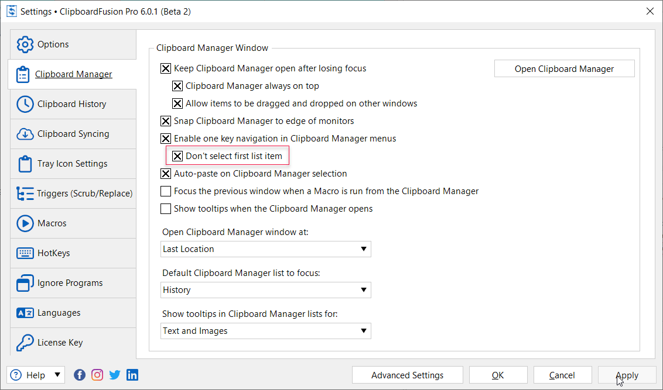Open the Triggers (Scrub/Replace) tab
Image resolution: width=663 pixels, height=390 pixels.
(84, 194)
